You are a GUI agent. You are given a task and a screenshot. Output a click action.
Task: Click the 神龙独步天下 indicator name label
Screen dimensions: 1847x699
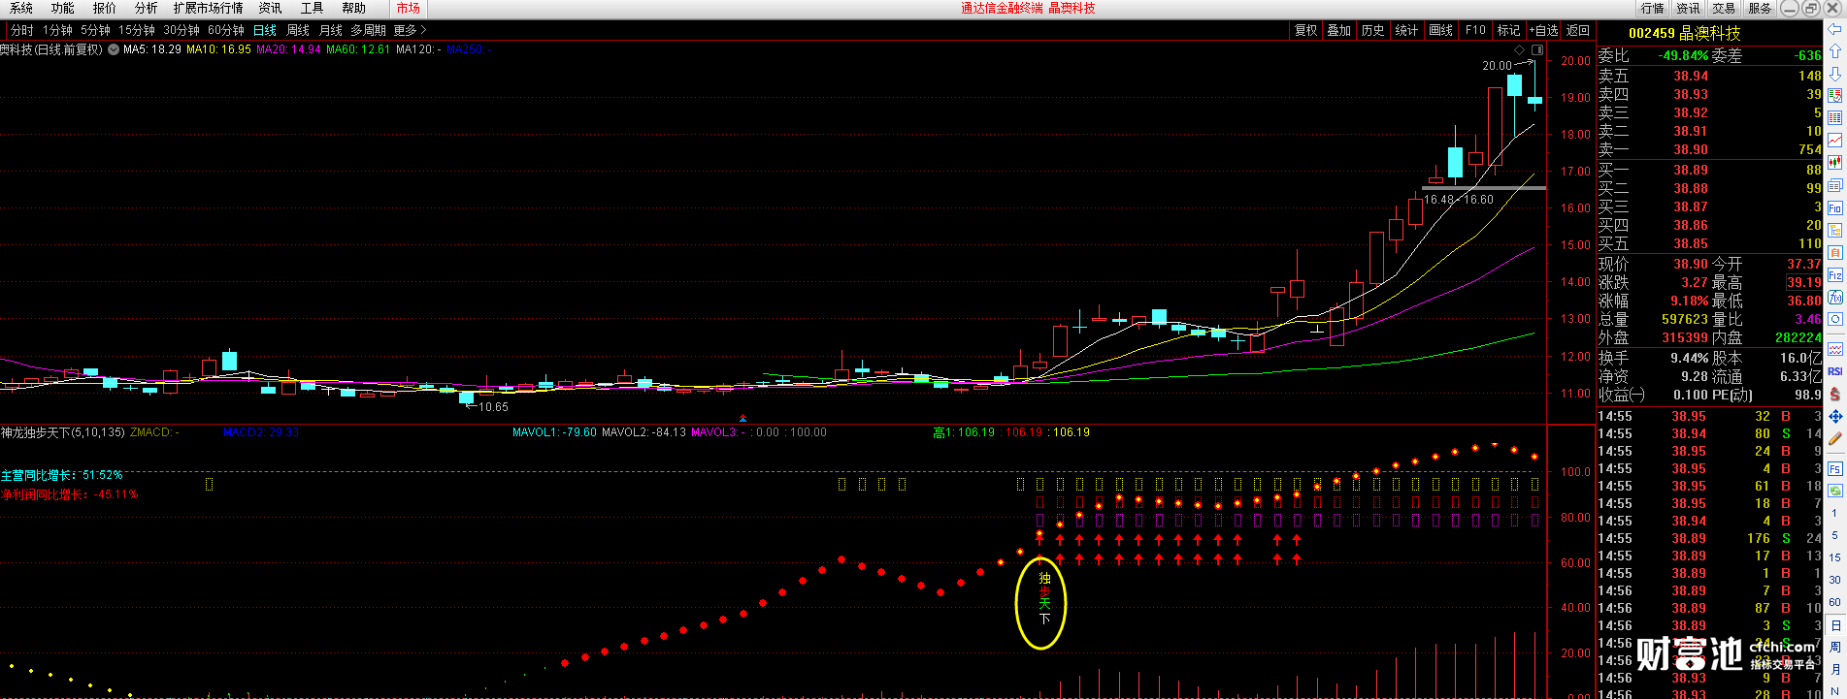pos(62,432)
